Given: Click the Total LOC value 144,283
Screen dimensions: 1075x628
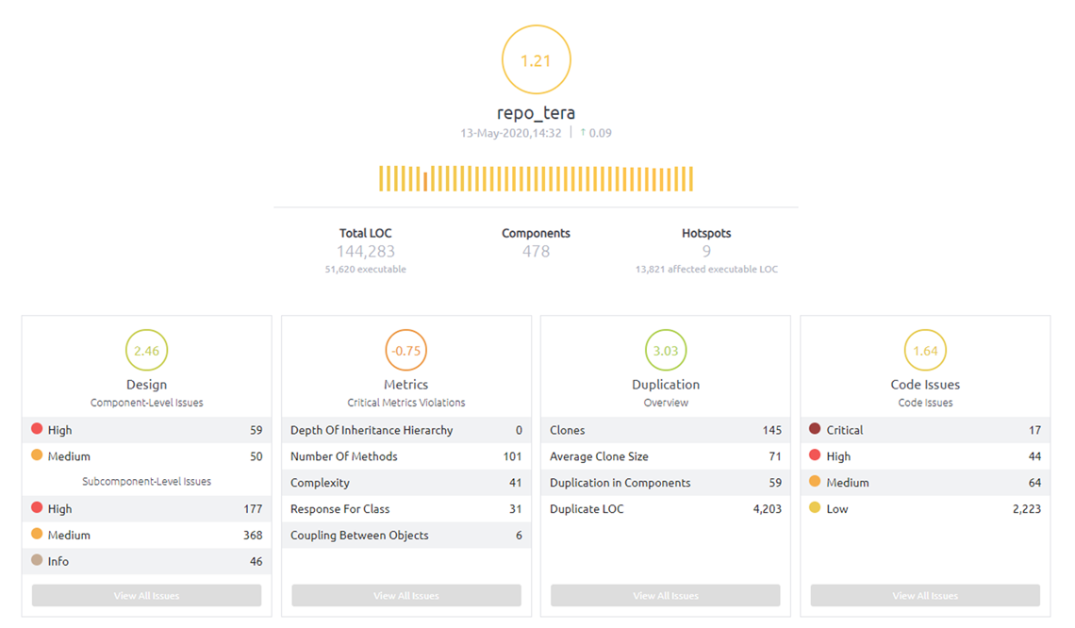Looking at the screenshot, I should point(366,252).
